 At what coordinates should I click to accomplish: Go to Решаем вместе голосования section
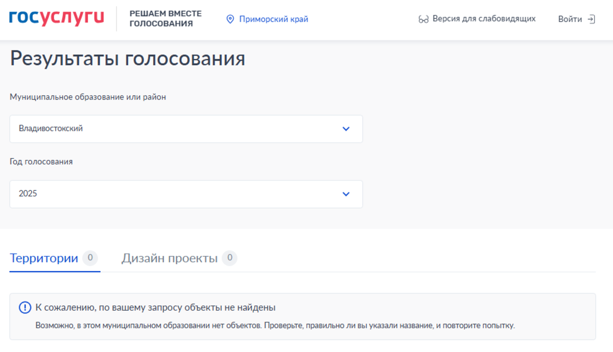click(x=165, y=19)
